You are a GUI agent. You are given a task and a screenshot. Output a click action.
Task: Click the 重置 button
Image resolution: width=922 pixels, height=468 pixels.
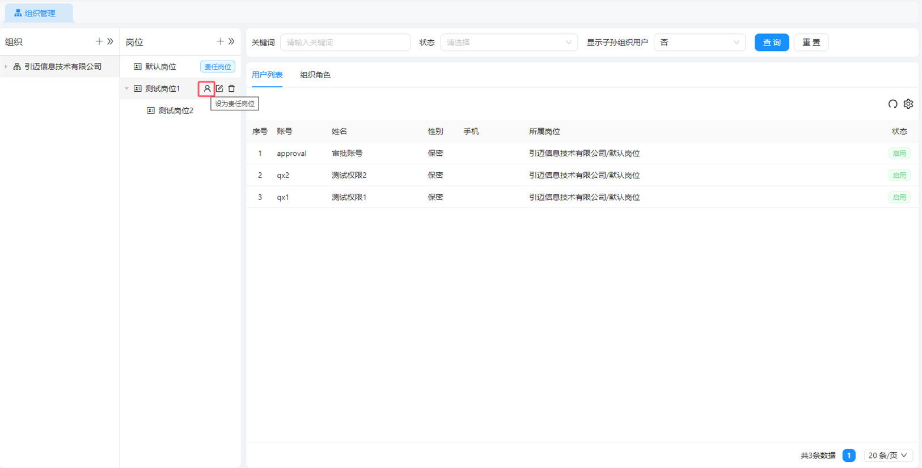[x=811, y=42]
